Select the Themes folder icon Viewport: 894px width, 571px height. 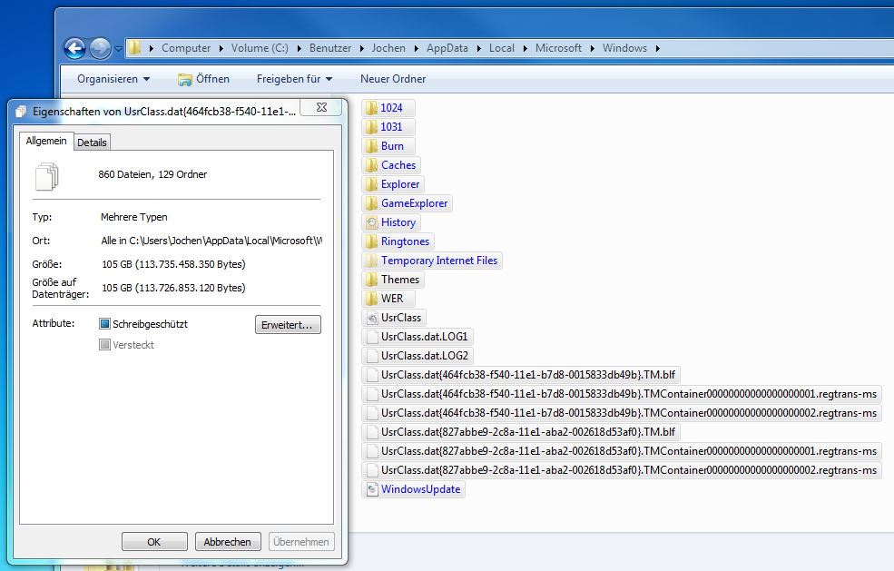(x=371, y=280)
